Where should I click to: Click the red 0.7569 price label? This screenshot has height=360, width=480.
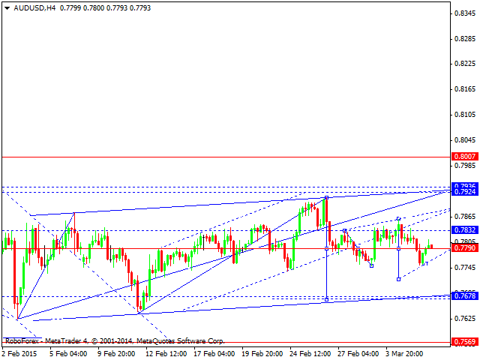464,342
